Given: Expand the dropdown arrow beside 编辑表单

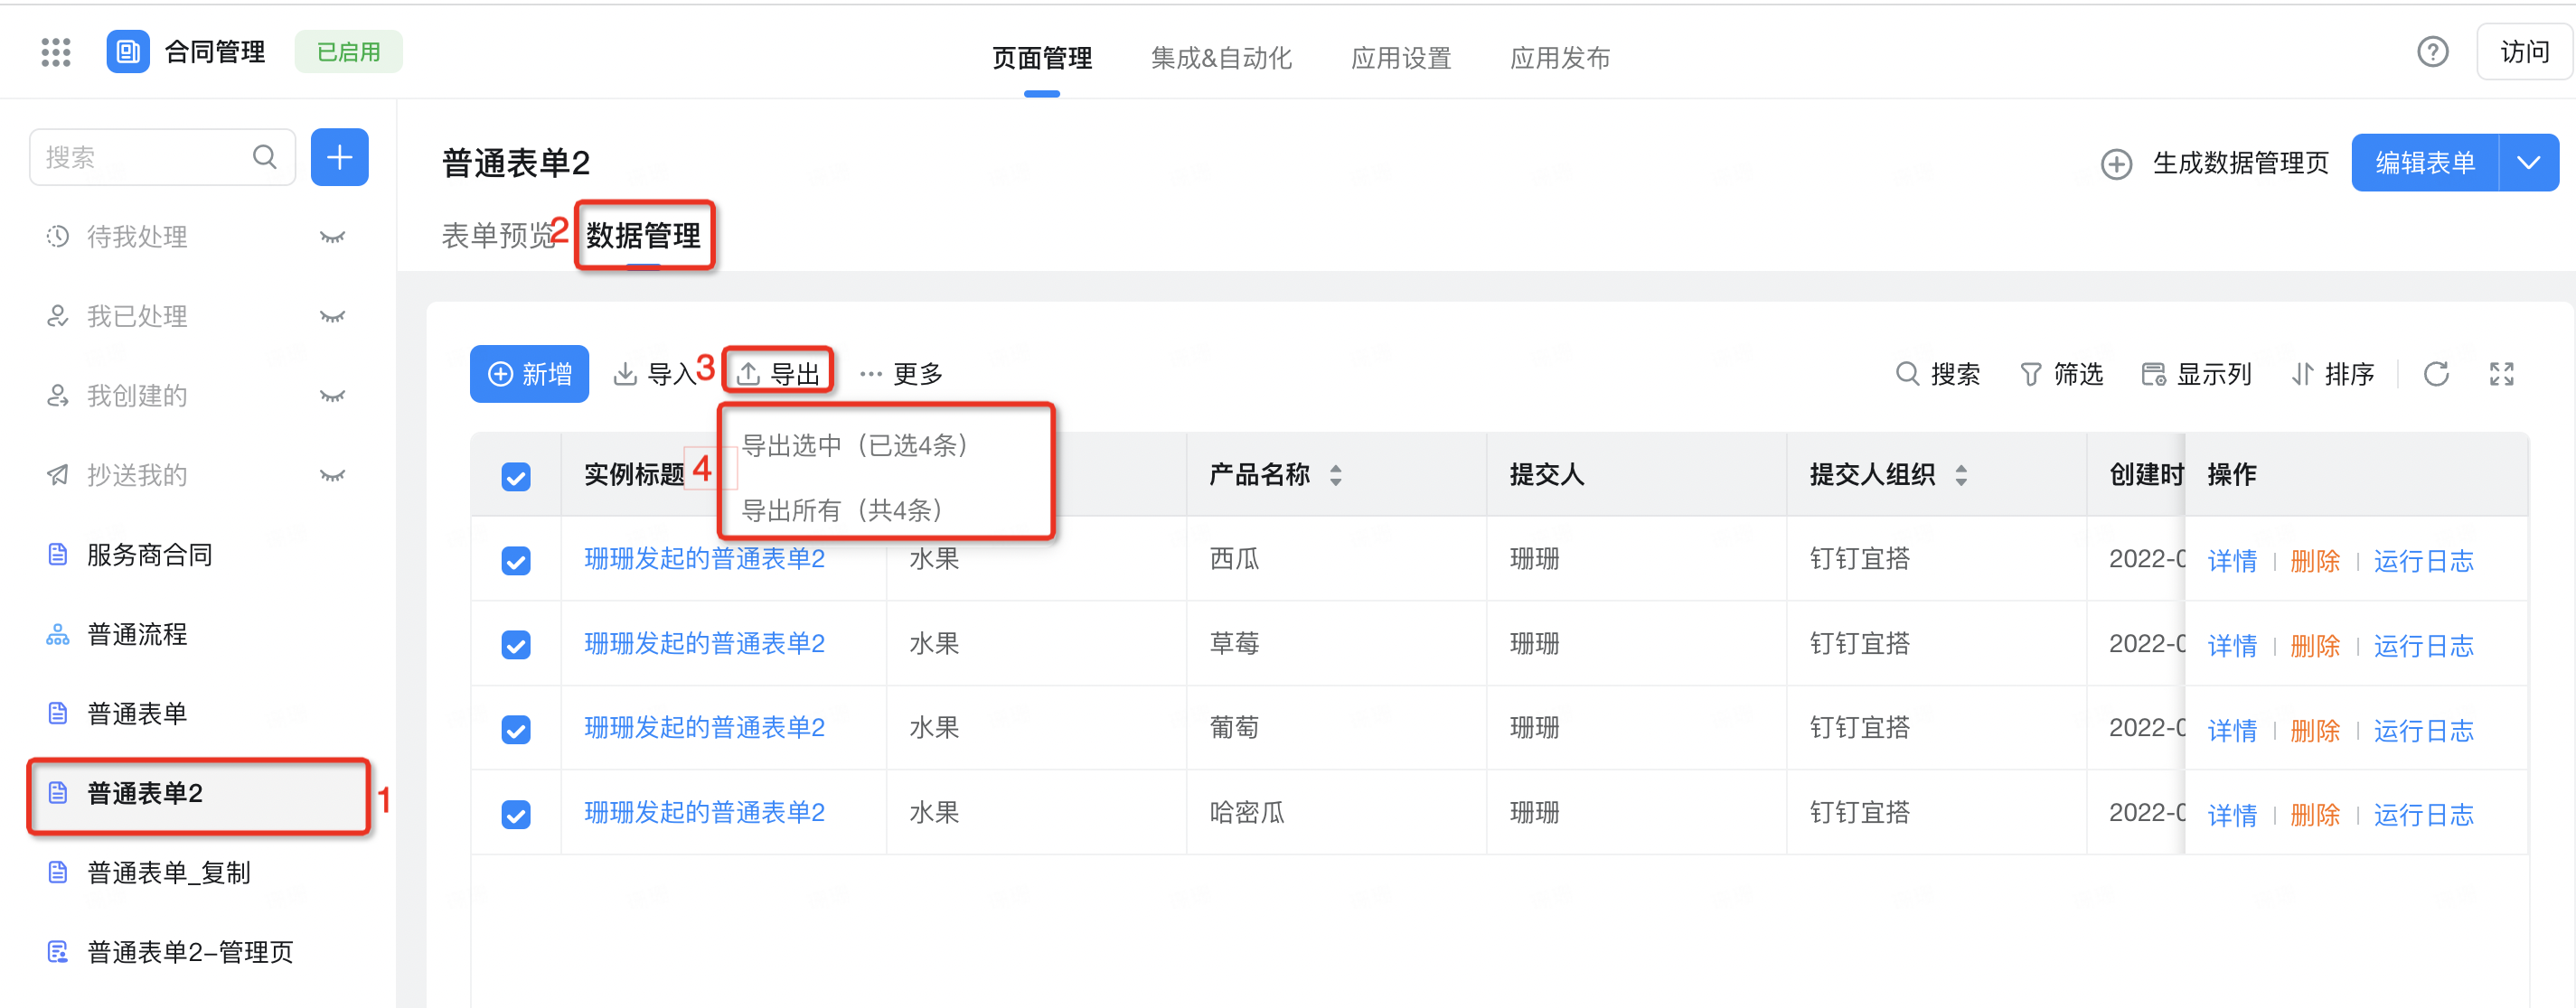Looking at the screenshot, I should [x=2529, y=163].
